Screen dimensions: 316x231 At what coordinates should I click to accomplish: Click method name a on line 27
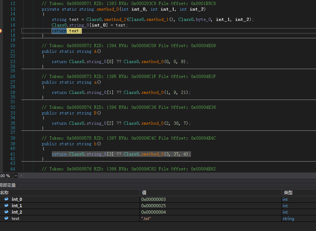(x=95, y=82)
